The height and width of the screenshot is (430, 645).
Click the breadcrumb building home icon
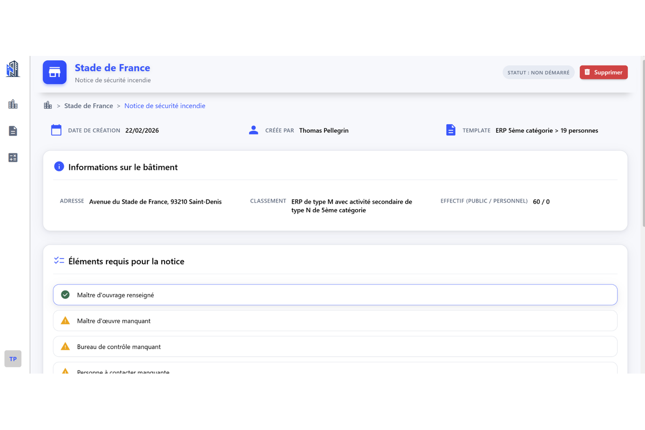[48, 105]
